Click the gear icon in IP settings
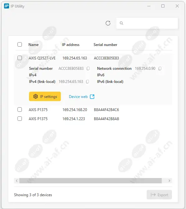186x209 pixels. click(36, 96)
